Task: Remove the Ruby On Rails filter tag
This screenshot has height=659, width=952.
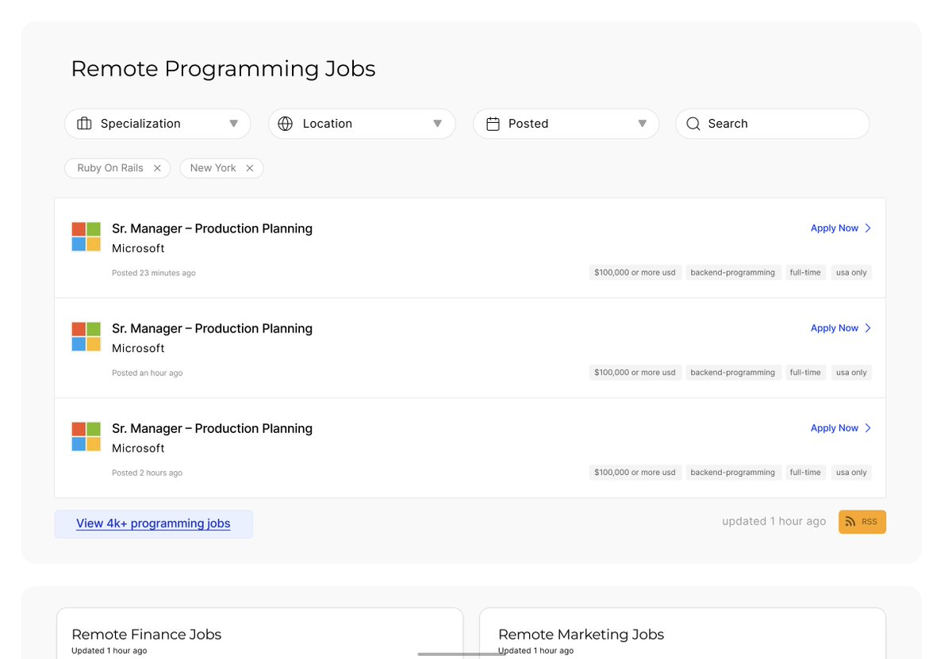Action: (157, 168)
